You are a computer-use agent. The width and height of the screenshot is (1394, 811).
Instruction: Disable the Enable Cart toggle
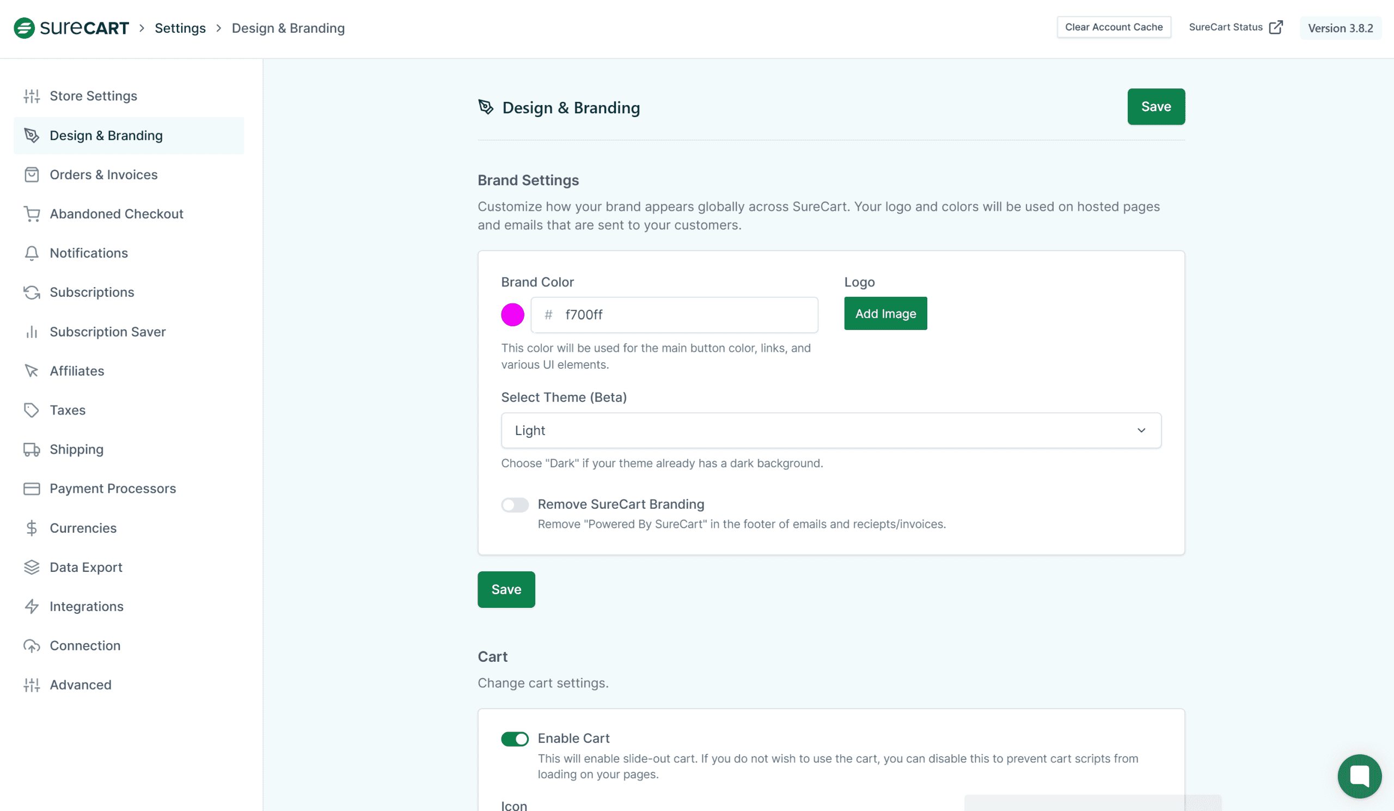point(515,739)
